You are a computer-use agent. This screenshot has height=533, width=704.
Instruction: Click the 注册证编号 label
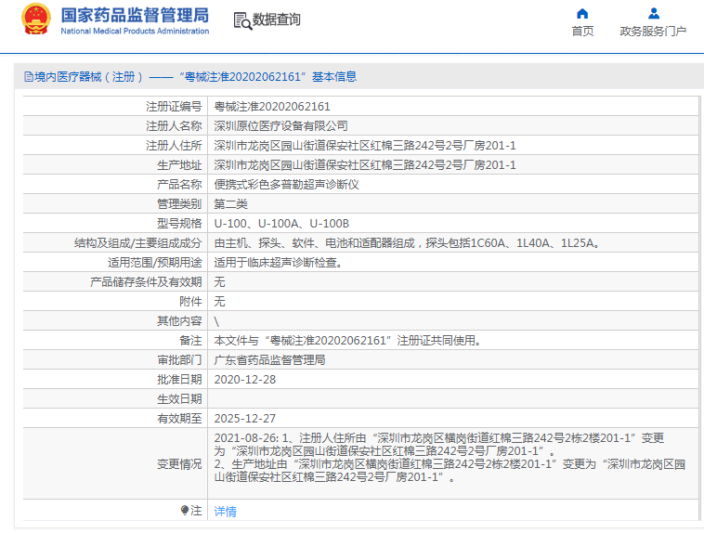[174, 107]
